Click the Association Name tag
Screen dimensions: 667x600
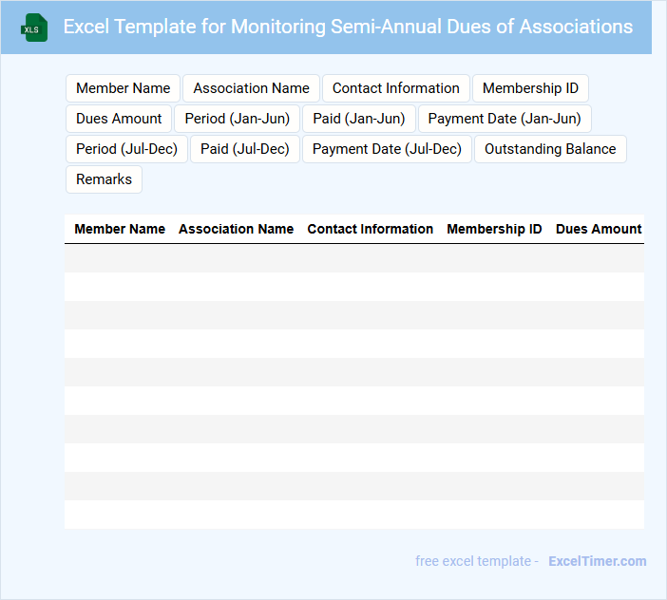tap(251, 88)
